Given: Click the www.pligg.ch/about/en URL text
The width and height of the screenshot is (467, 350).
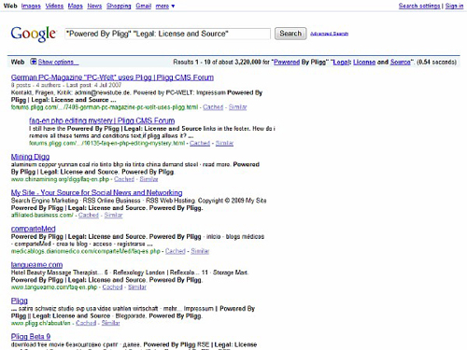Looking at the screenshot, I should click(41, 323).
